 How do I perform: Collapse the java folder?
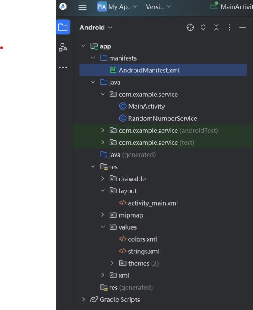93,82
